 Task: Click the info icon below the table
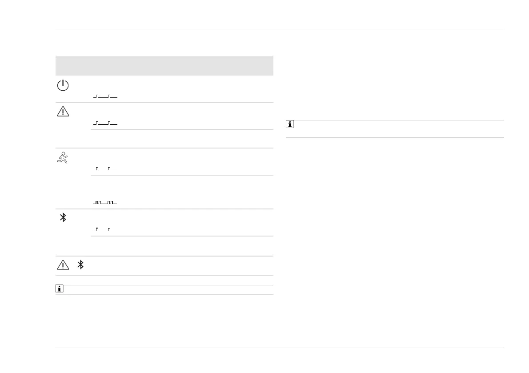[x=59, y=289]
